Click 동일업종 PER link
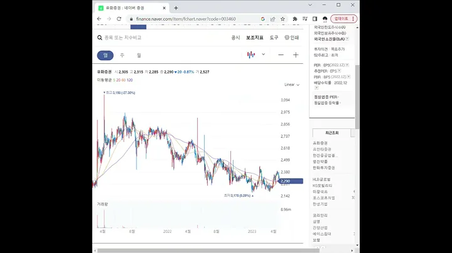Image resolution: width=452 pixels, height=253 pixels. (x=326, y=97)
